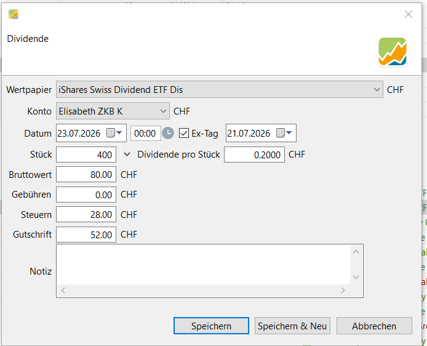Click the small app icon in title bar
427x346 pixels.
coord(14,14)
